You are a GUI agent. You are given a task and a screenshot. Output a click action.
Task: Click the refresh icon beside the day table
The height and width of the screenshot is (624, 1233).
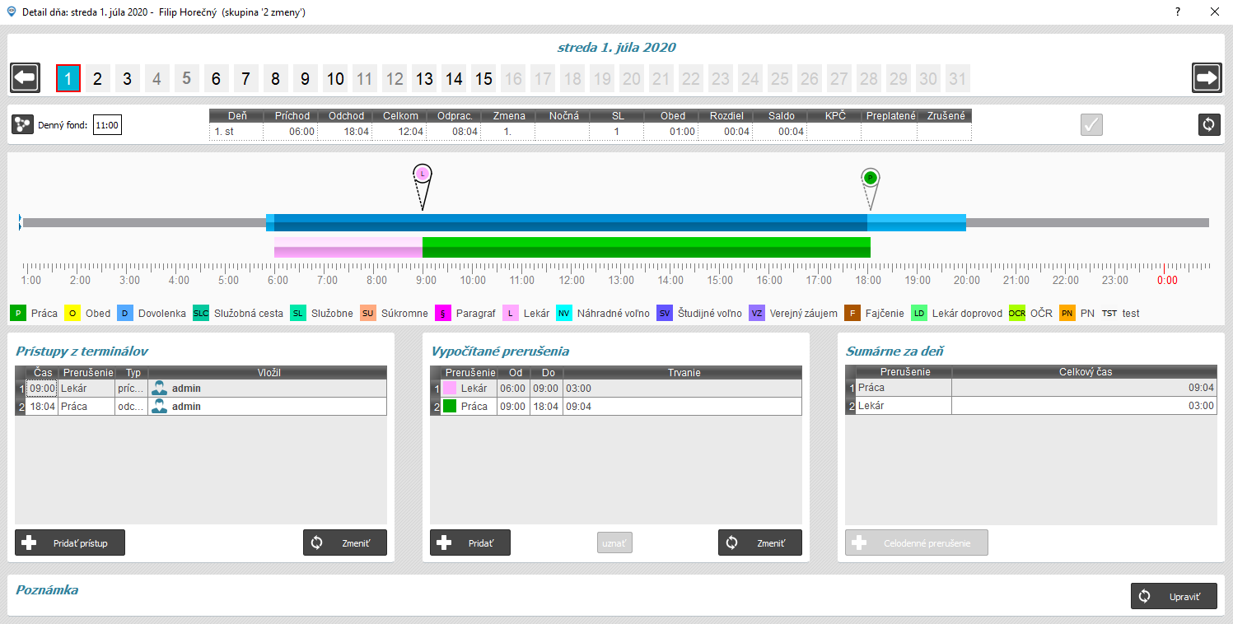(1209, 125)
